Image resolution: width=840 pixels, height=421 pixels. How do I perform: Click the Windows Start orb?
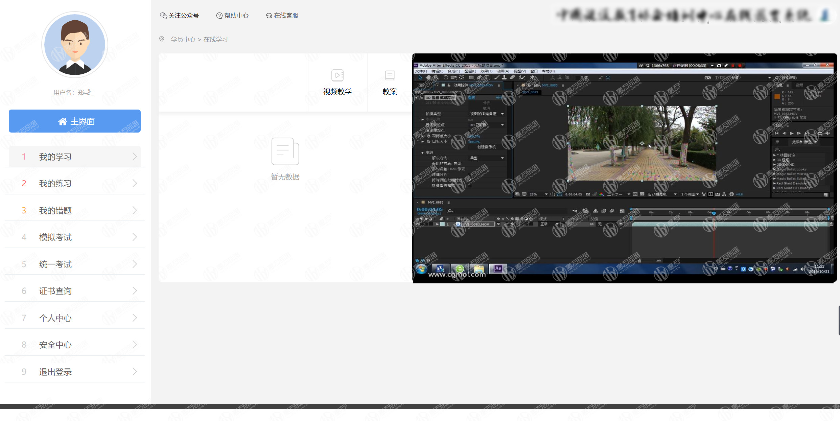421,269
